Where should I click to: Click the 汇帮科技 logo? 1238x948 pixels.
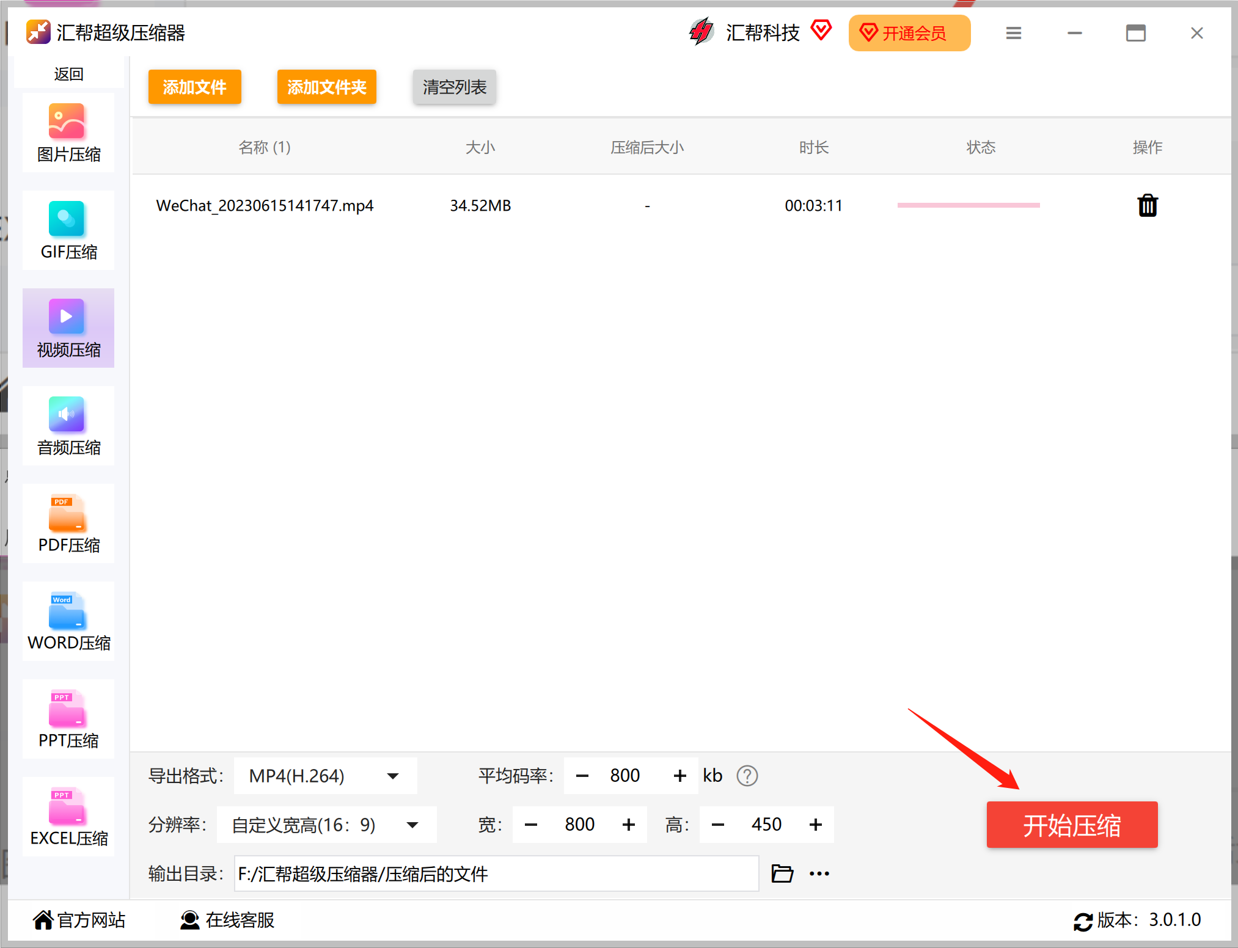click(x=701, y=32)
